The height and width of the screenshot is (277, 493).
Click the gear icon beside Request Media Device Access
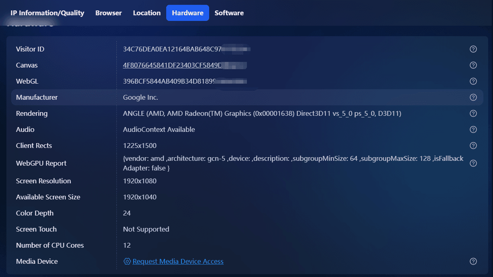127,261
